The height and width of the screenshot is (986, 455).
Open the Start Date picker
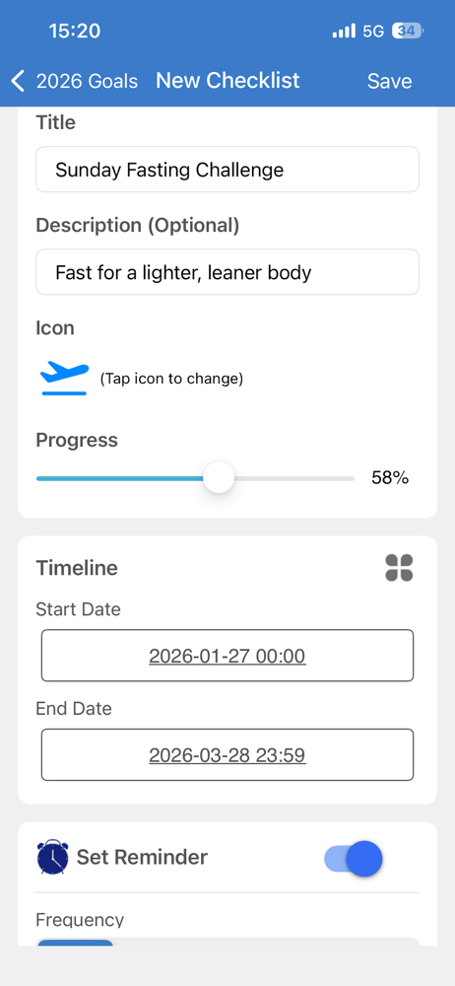(227, 656)
